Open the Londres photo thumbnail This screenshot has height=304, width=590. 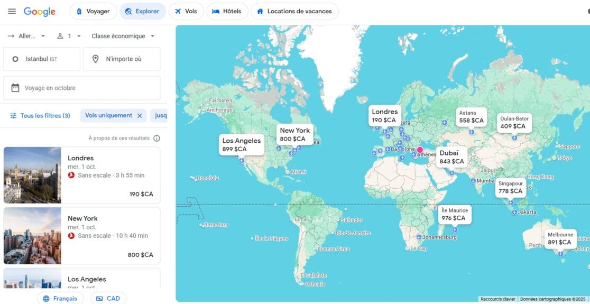(x=32, y=175)
